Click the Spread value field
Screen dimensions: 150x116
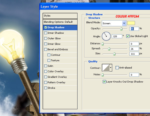pos(134,49)
